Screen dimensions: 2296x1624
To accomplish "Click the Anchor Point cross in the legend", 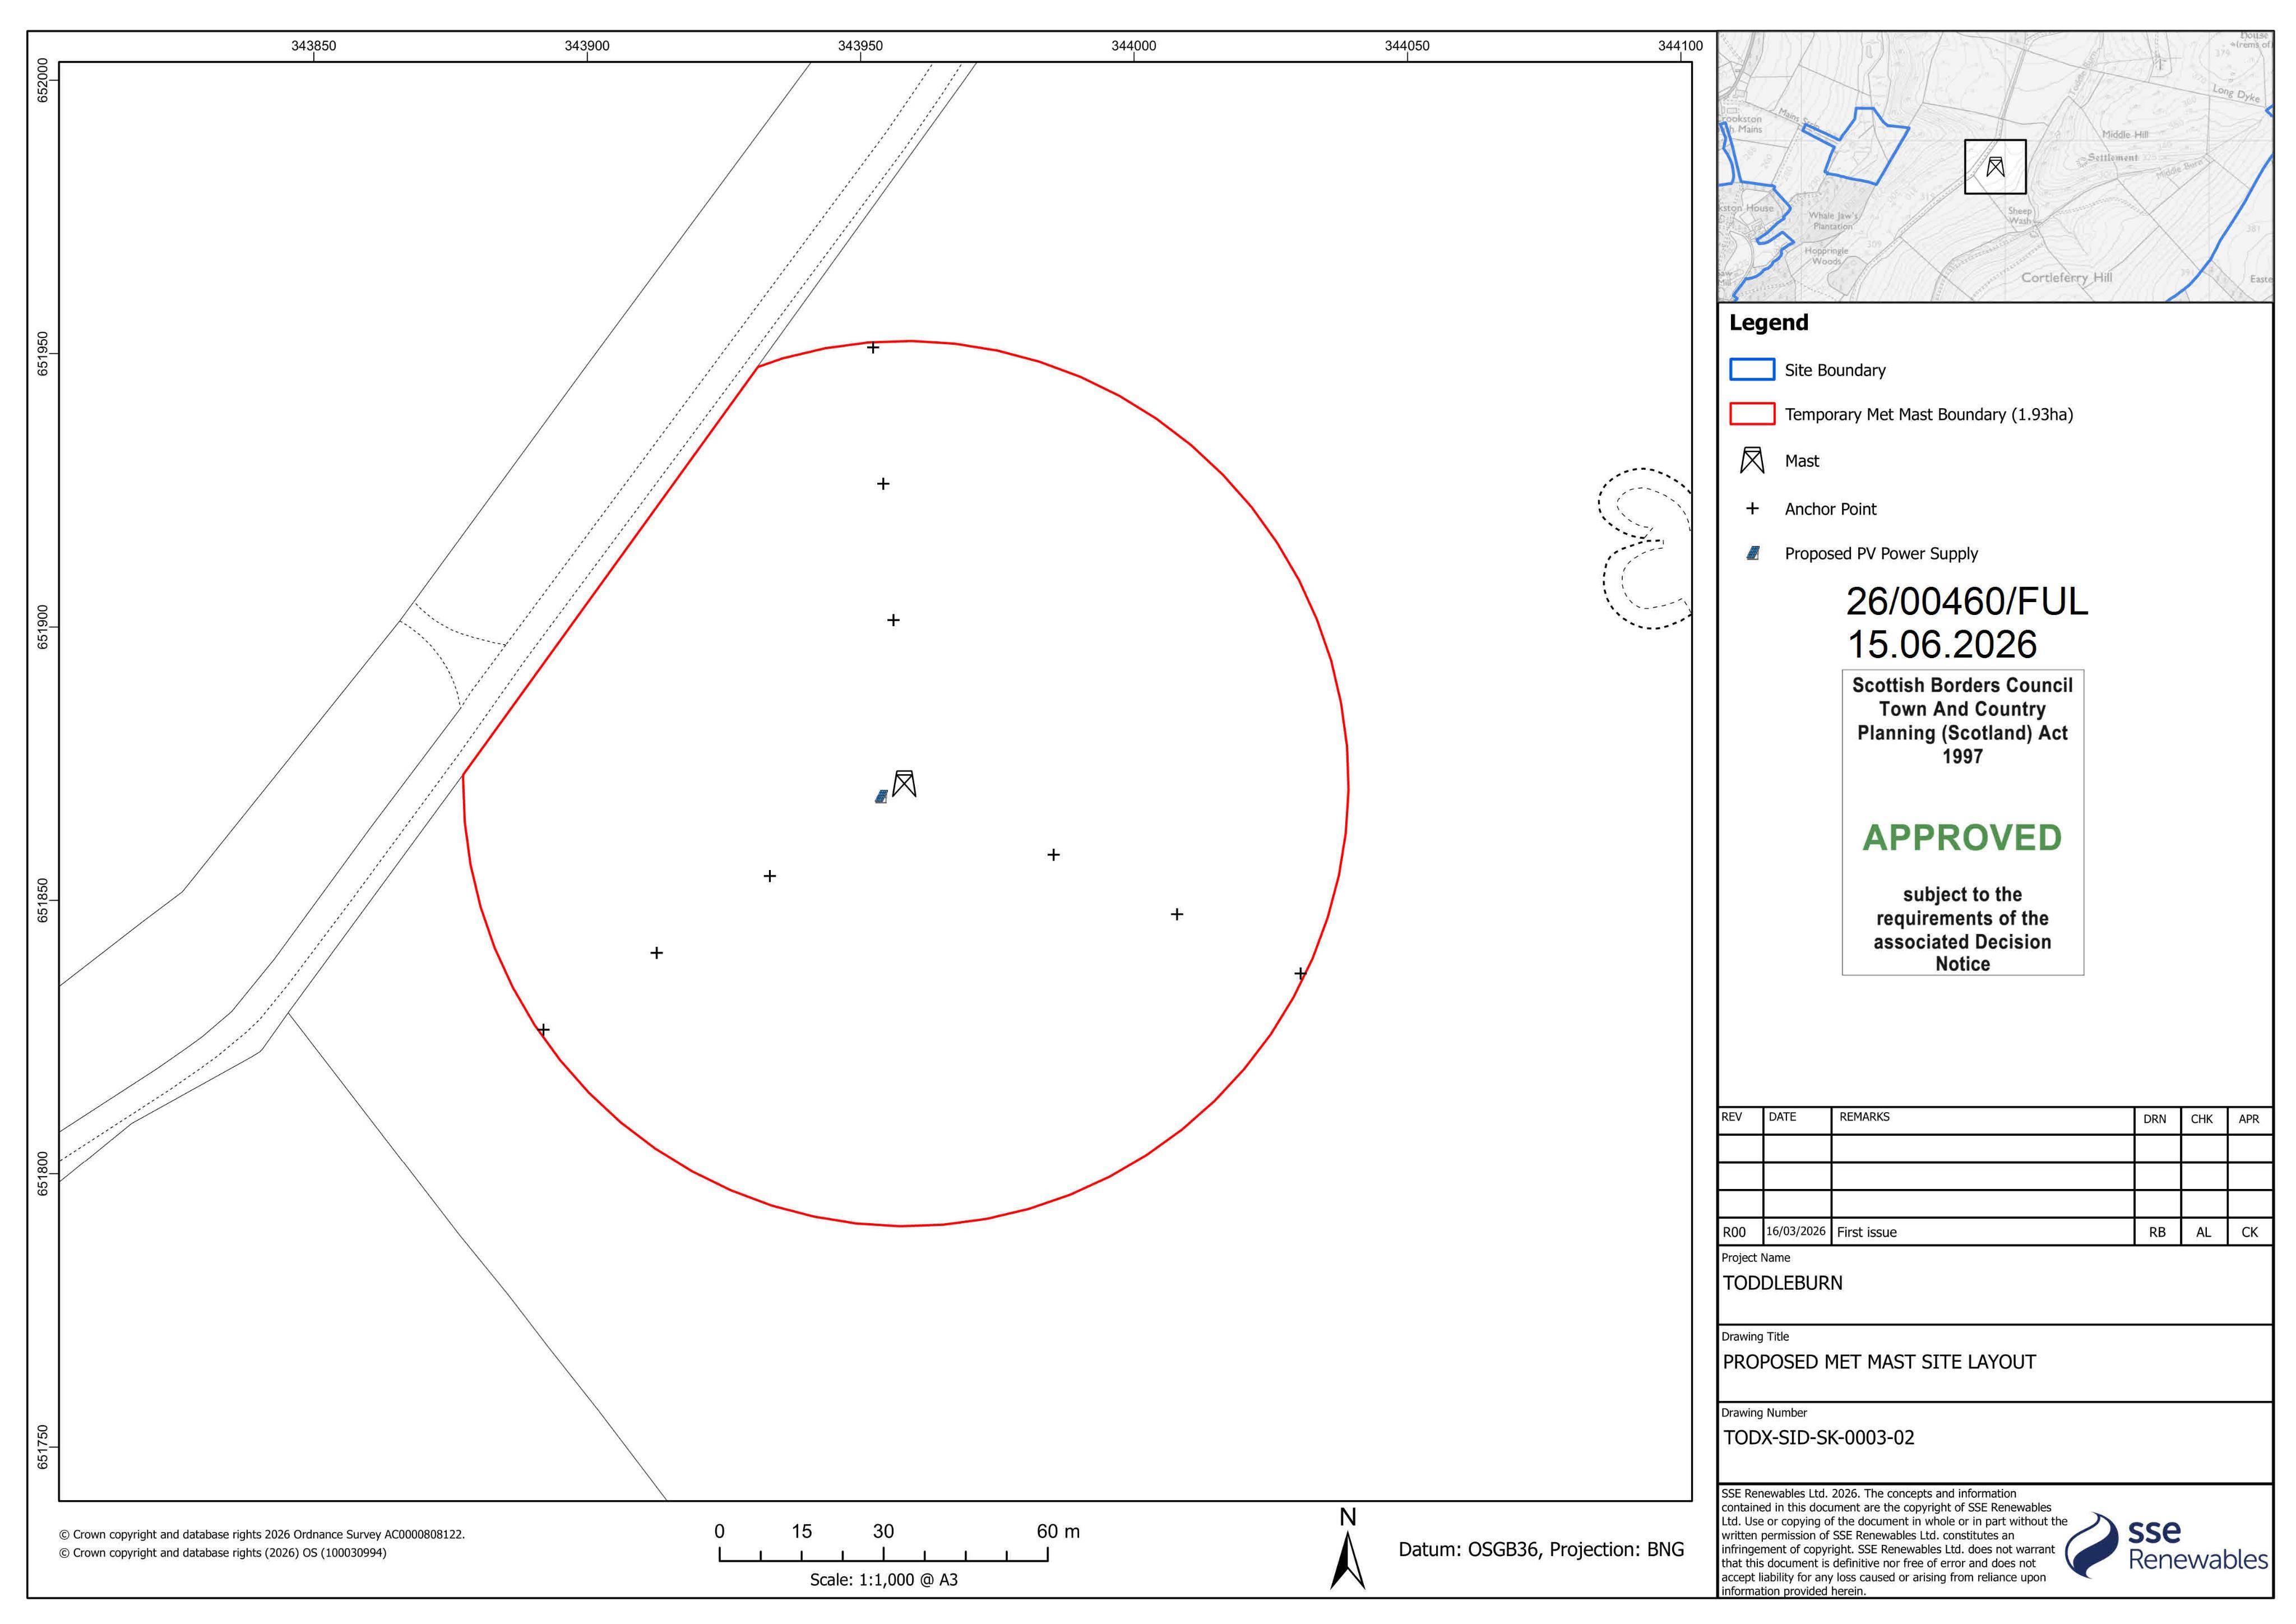I will pyautogui.click(x=1752, y=508).
